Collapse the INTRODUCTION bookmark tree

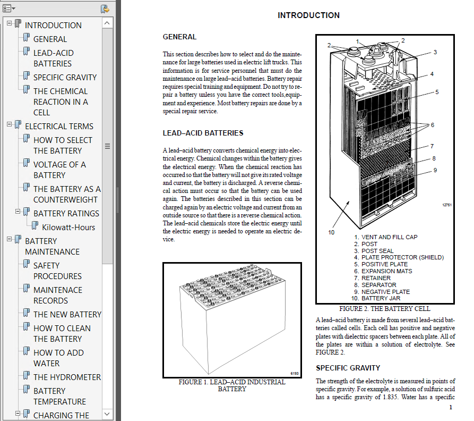click(10, 23)
